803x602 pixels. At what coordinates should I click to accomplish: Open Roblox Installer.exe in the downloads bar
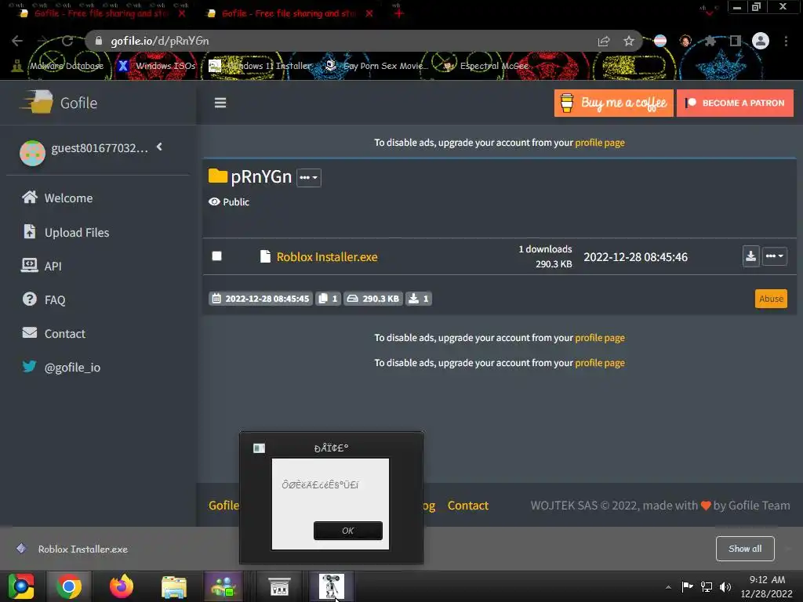tap(73, 549)
